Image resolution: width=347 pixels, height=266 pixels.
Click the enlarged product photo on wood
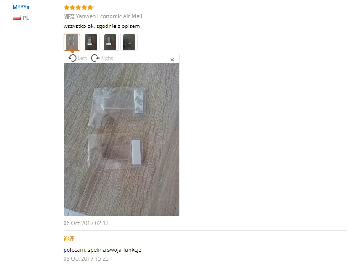pos(121,139)
